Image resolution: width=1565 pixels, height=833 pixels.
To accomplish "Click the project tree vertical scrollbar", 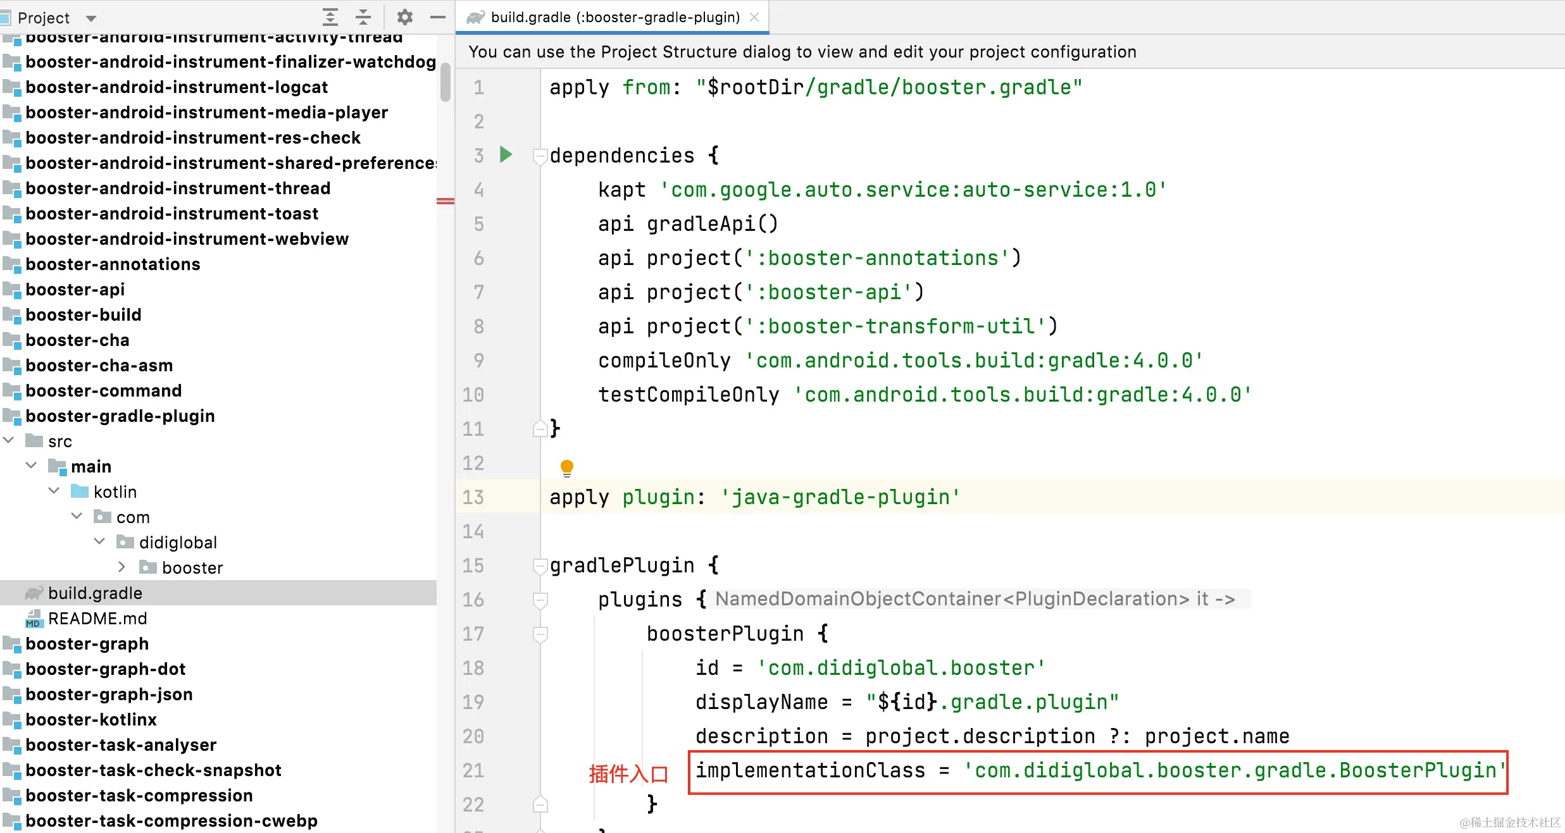I will point(445,82).
